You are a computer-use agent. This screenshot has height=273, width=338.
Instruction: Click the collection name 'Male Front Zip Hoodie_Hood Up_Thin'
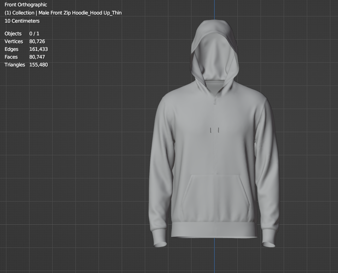click(80, 13)
